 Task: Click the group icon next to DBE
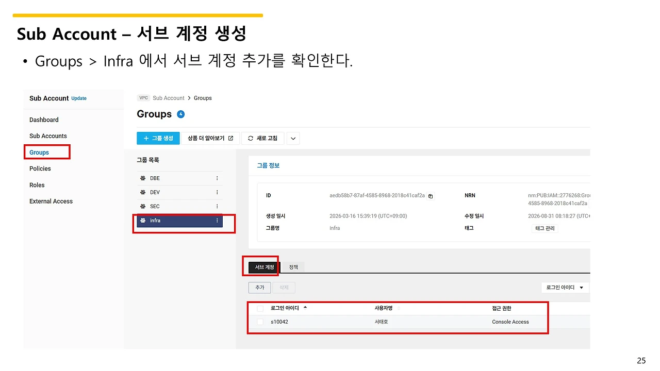143,178
